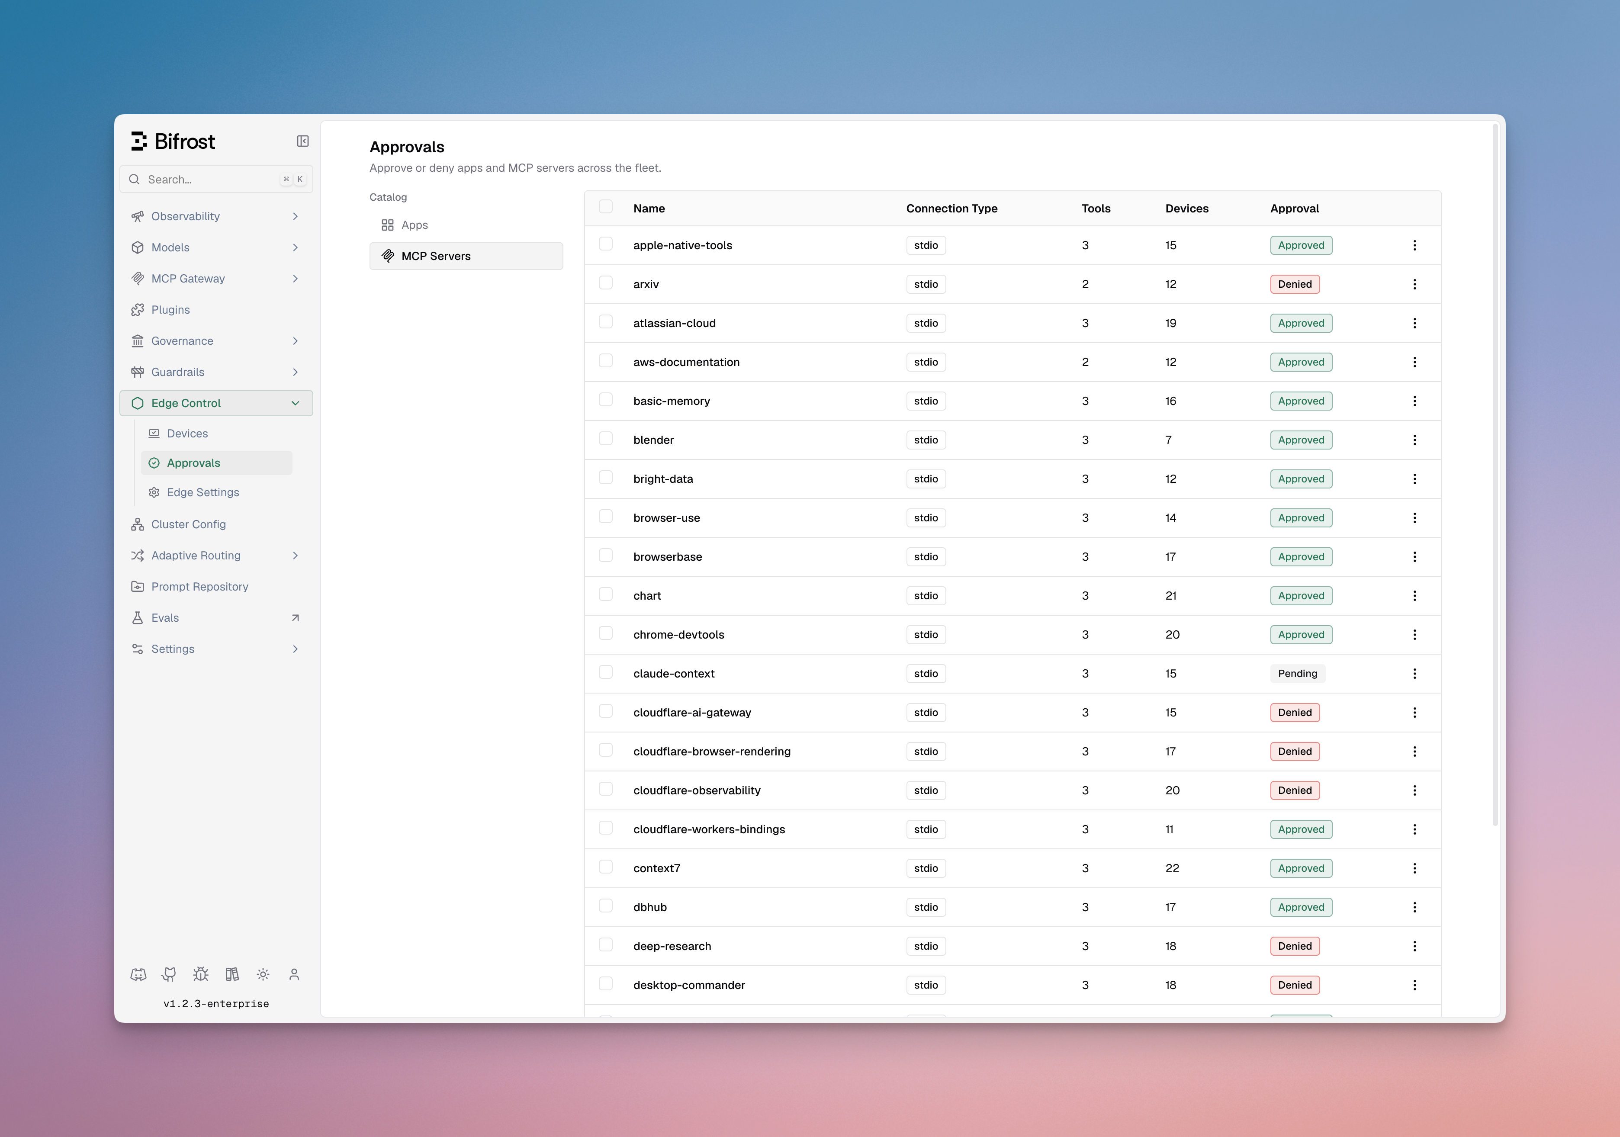Toggle theme with the sun icon

pos(263,974)
